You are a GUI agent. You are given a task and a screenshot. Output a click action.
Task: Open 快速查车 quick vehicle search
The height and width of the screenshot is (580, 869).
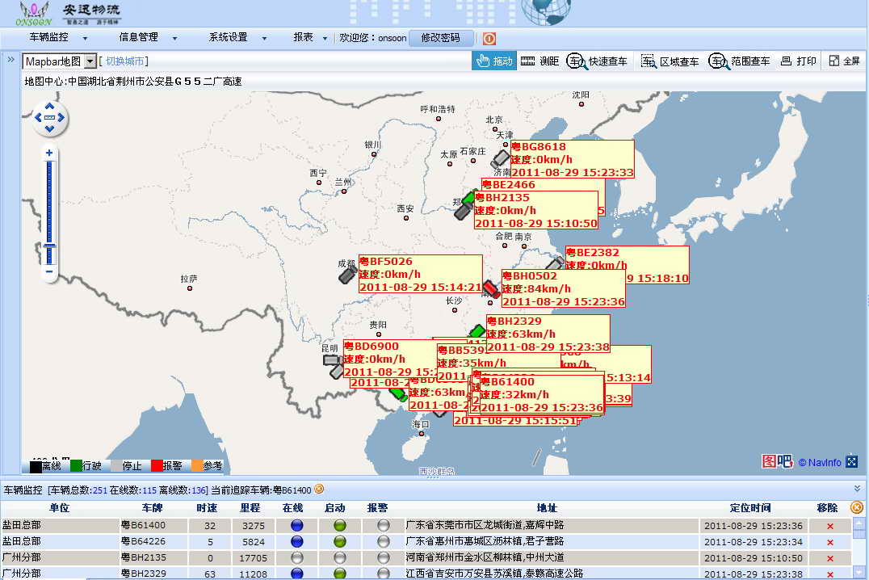[x=597, y=61]
